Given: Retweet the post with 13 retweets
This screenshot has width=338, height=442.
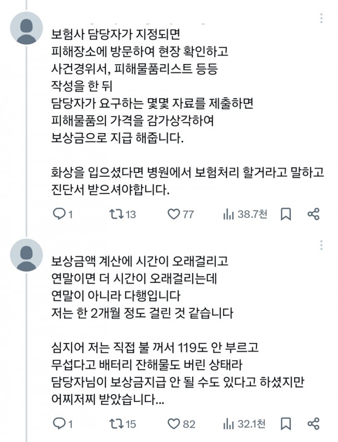Looking at the screenshot, I should [x=123, y=214].
